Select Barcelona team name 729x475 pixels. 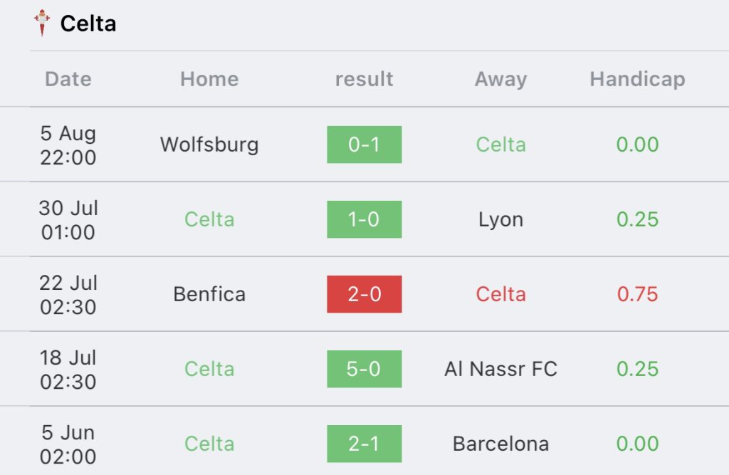point(500,444)
